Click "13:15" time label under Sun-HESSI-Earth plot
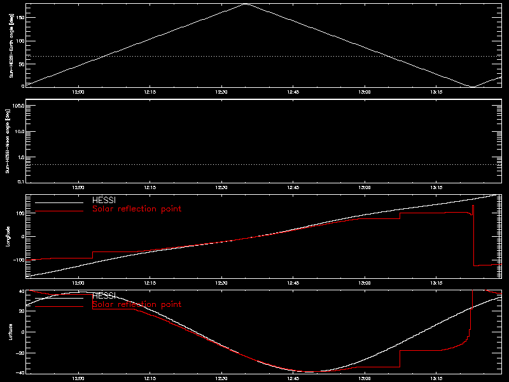This screenshot has width=509, height=382. [436, 92]
